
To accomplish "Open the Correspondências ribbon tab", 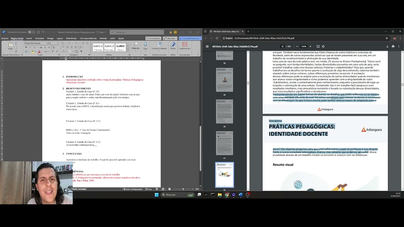I will (88, 38).
